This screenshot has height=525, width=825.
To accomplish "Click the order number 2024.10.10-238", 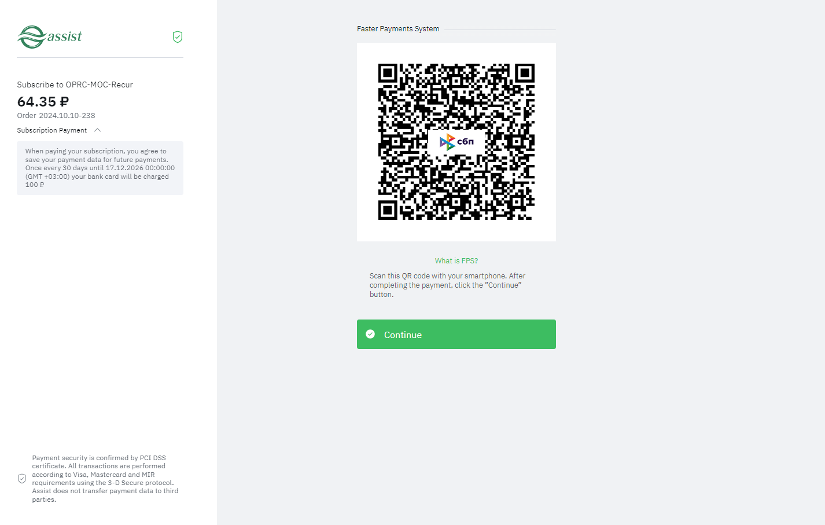I will [x=67, y=116].
